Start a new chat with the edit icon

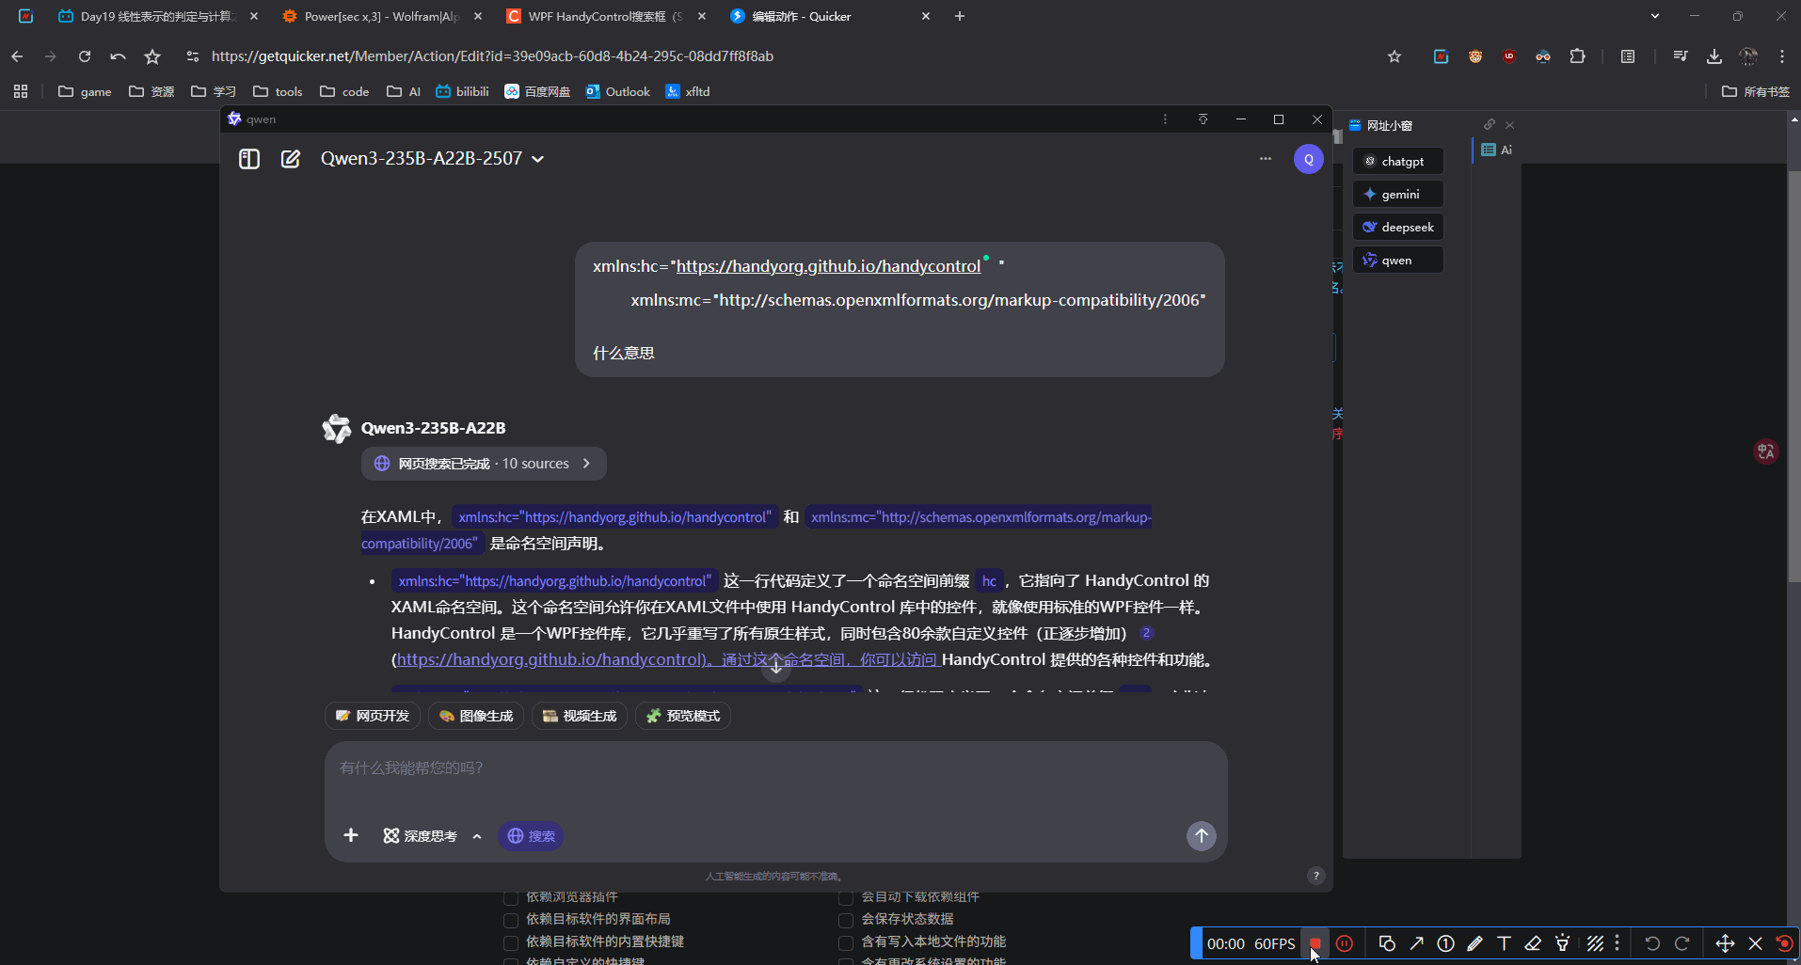(291, 159)
